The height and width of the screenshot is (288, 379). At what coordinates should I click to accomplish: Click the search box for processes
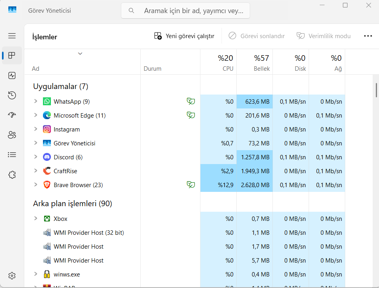click(x=185, y=11)
